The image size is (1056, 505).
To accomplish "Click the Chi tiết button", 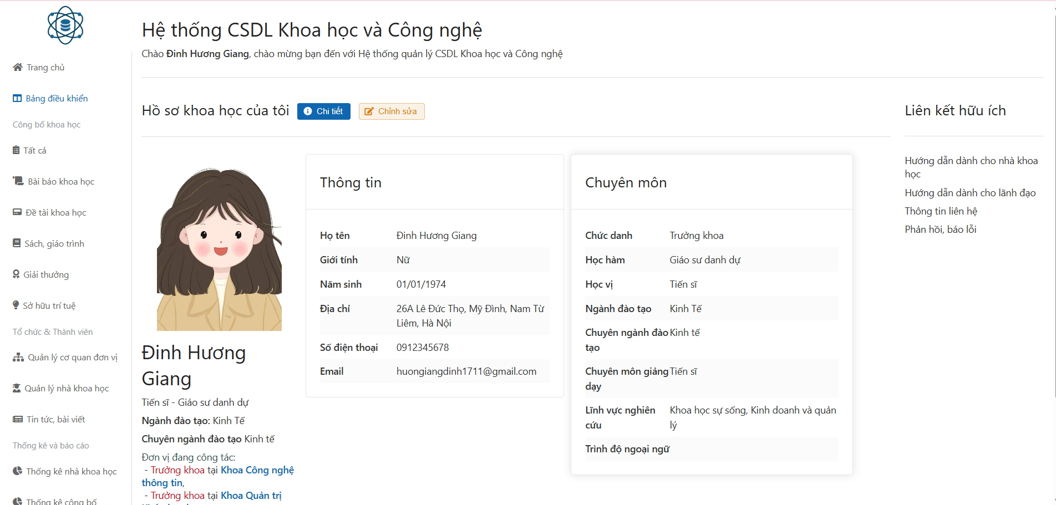I will click(x=323, y=111).
